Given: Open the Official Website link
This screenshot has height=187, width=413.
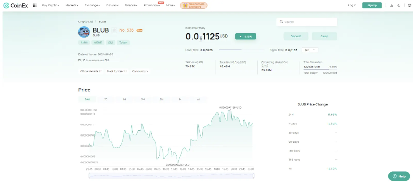Looking at the screenshot, I should [91, 71].
